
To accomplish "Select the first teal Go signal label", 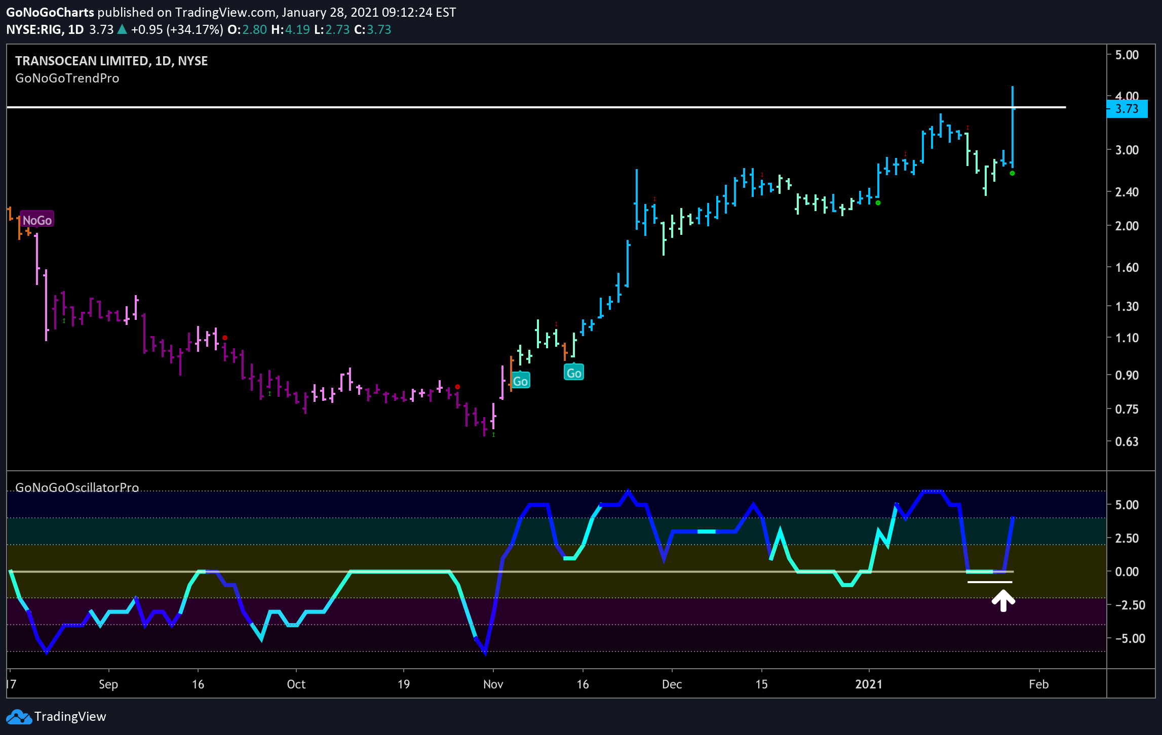I will pyautogui.click(x=520, y=381).
